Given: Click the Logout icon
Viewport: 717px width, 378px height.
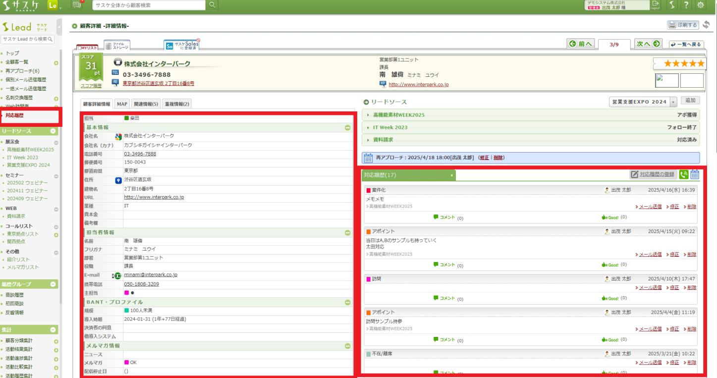Looking at the screenshot, I should tap(655, 5).
